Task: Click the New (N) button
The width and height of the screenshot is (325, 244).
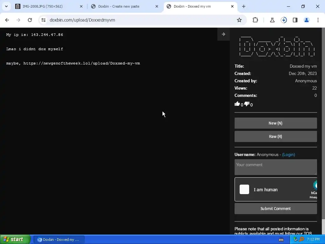Action: [275, 123]
